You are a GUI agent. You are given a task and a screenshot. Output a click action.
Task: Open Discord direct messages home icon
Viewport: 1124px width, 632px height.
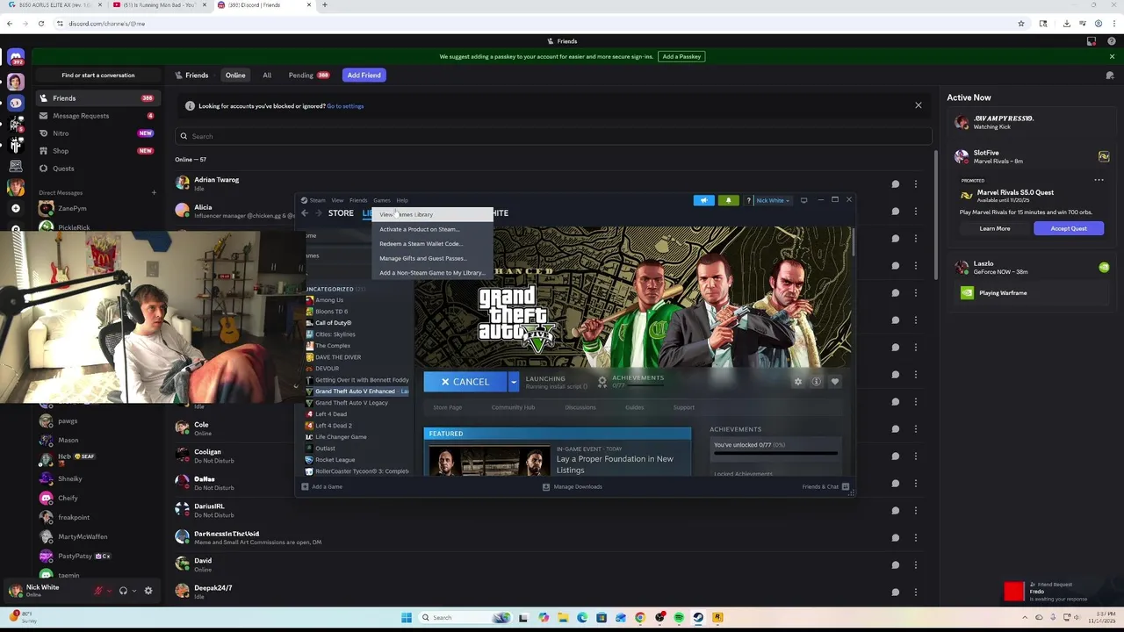point(15,58)
